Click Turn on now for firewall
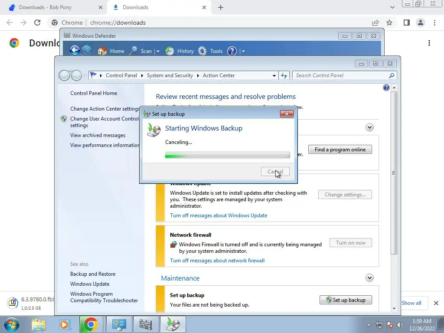 point(350,243)
